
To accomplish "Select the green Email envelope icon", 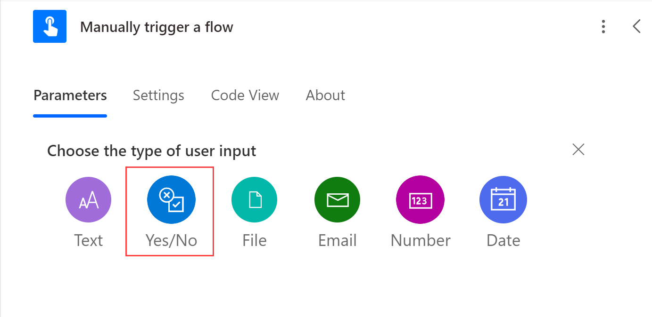I will click(x=337, y=199).
